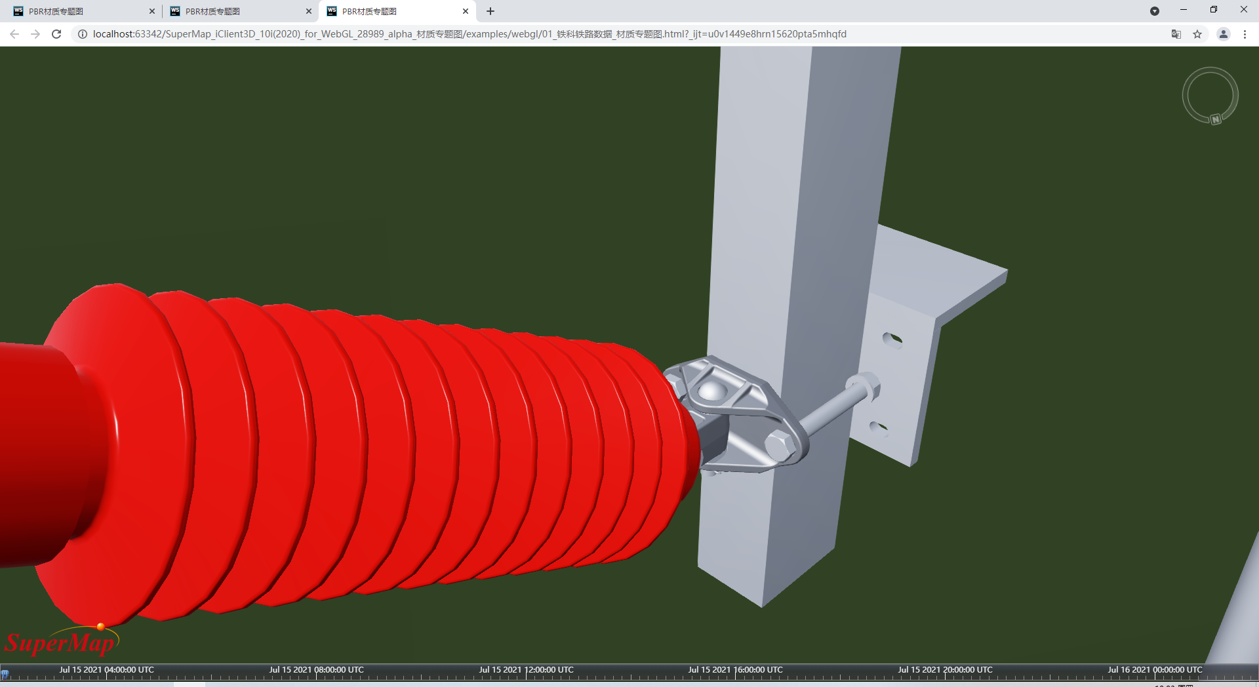Screen dimensions: 1259x687
Task: Close the active third tab
Action: coord(466,11)
